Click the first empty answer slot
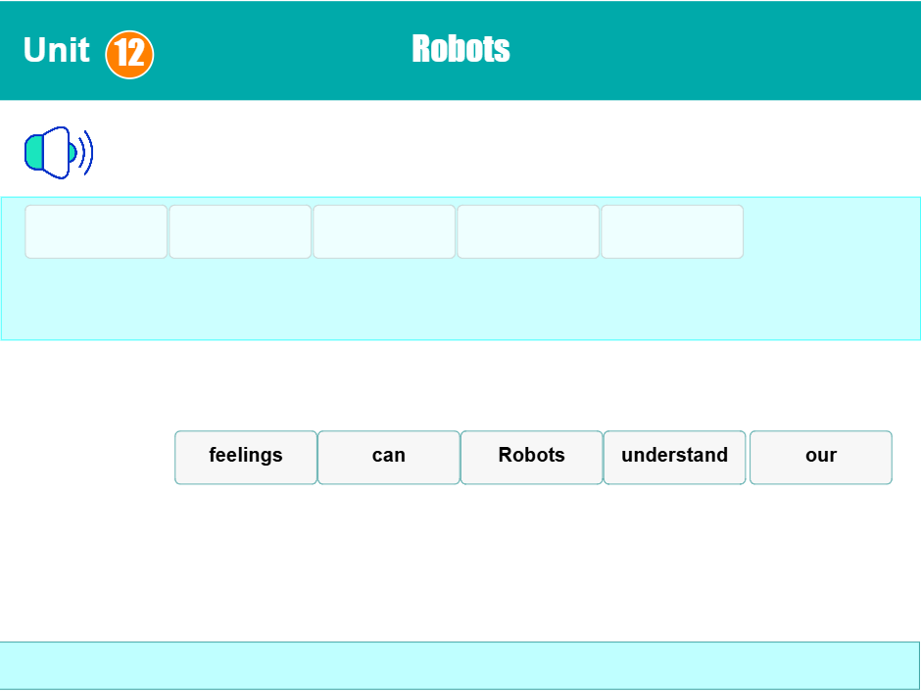The image size is (921, 691). [95, 231]
